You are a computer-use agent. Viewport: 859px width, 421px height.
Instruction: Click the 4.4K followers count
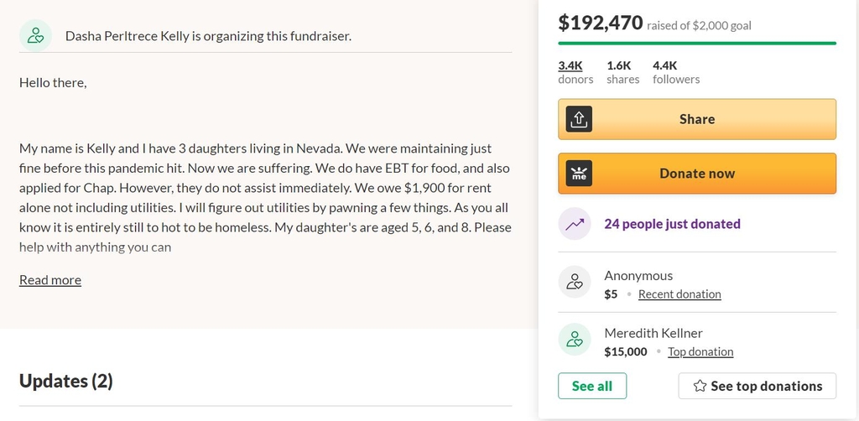(676, 72)
